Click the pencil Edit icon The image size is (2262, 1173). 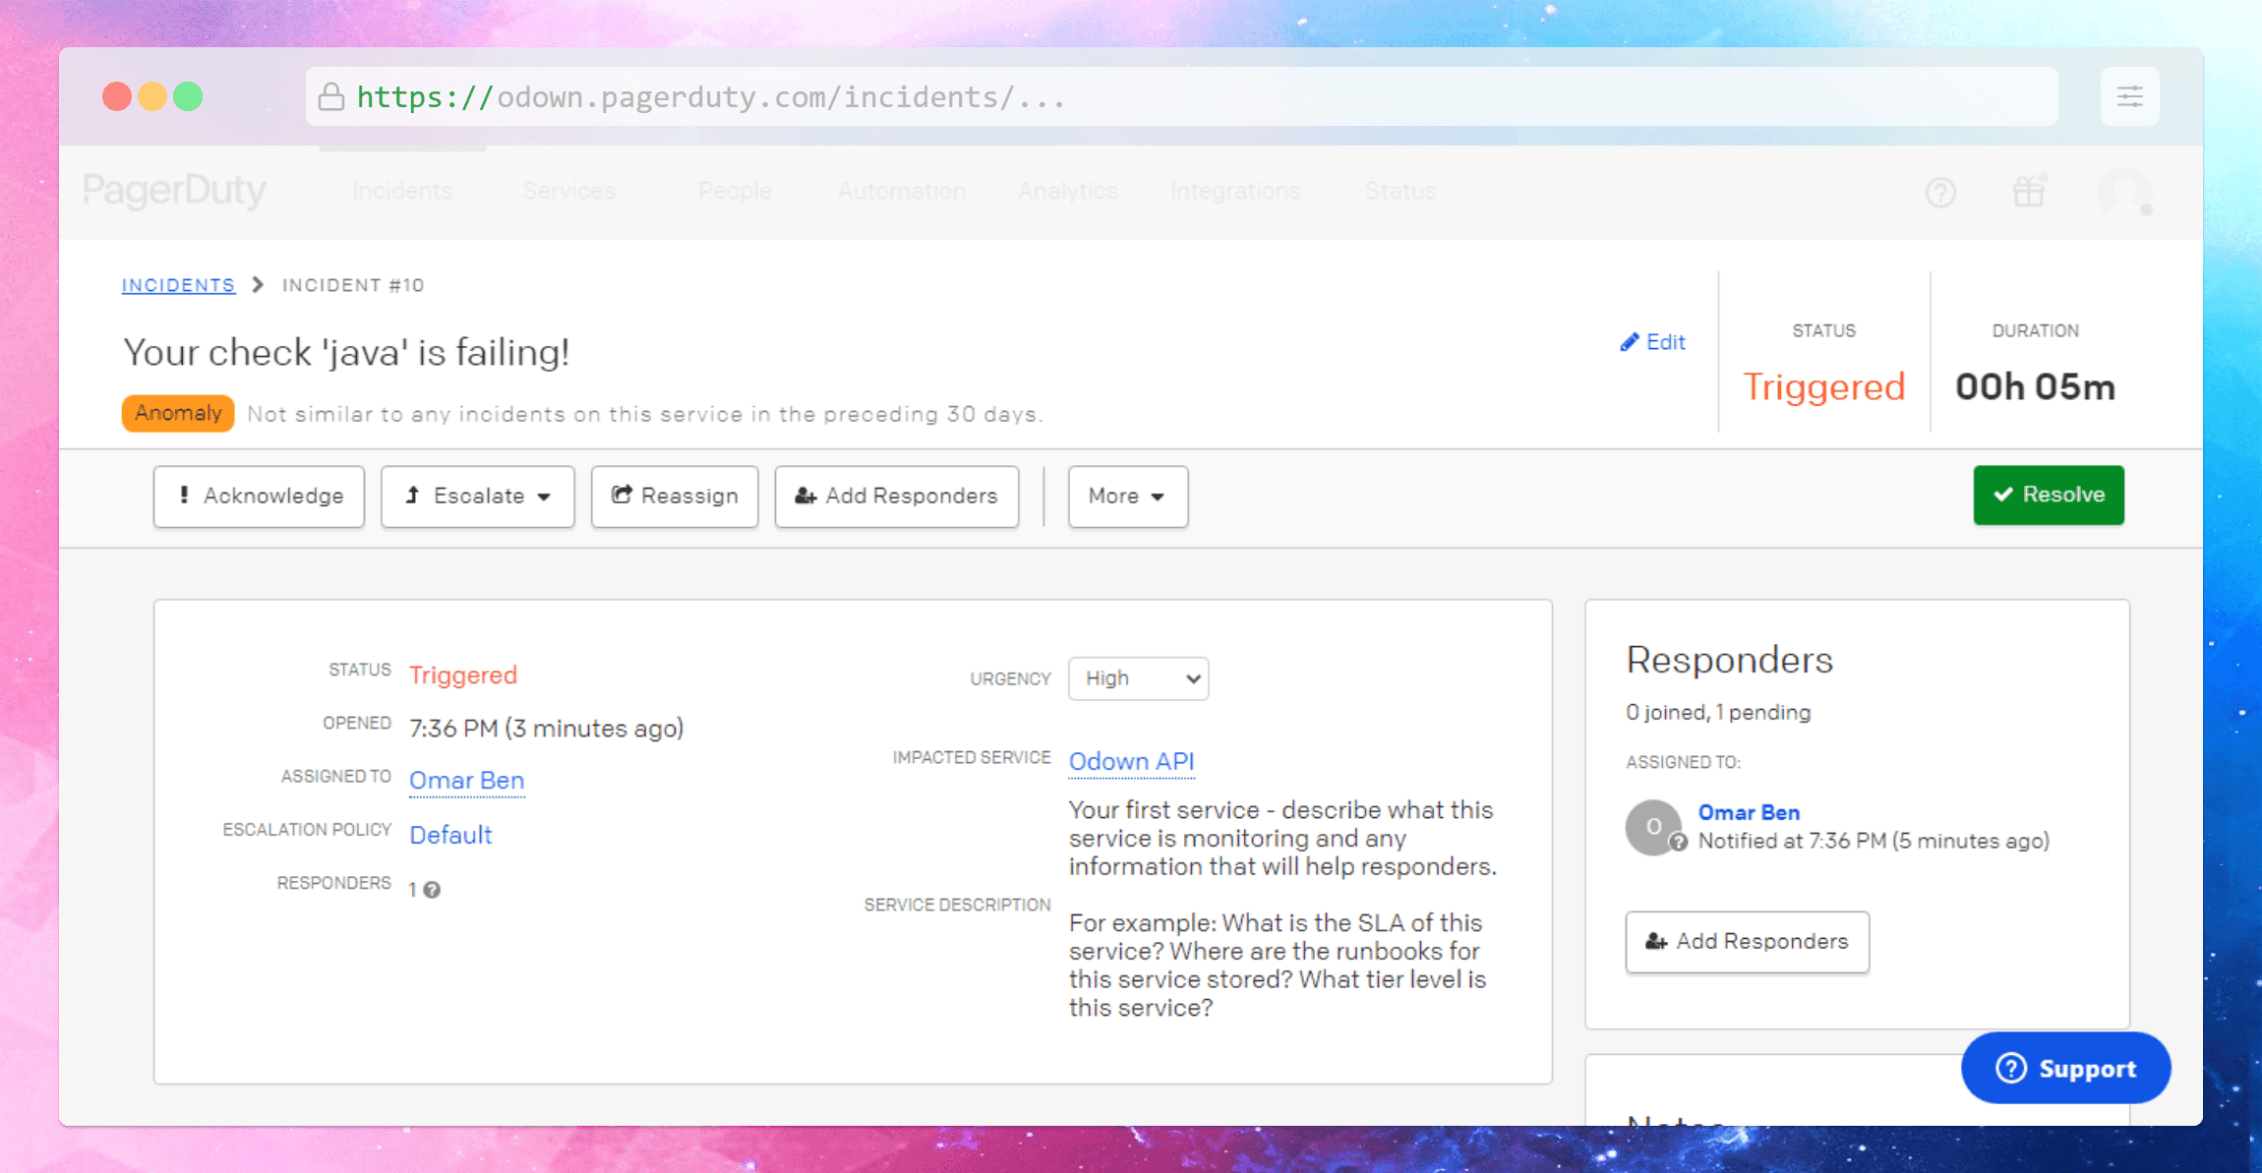tap(1630, 342)
